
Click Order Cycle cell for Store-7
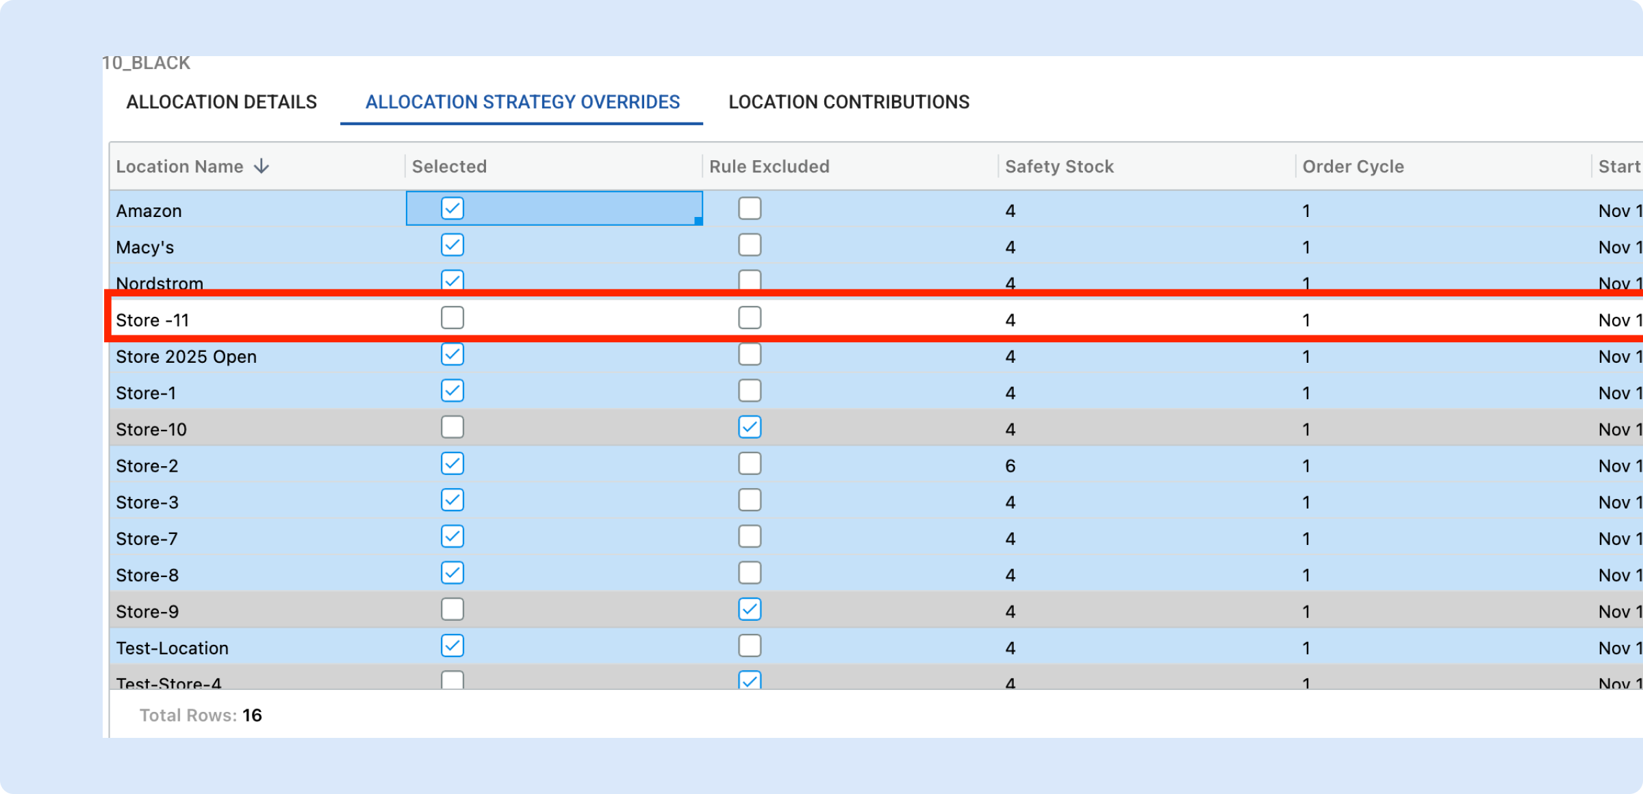click(x=1306, y=539)
